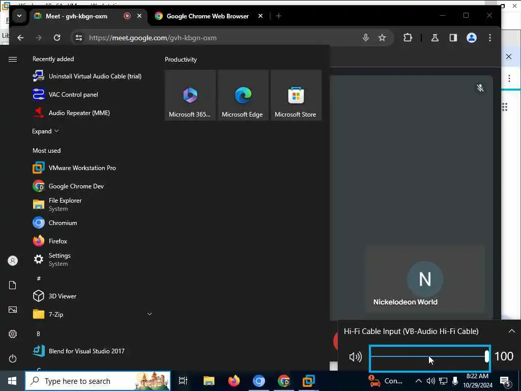Switch to the Meet - gvh-kbgn-oxm tab

(76, 16)
